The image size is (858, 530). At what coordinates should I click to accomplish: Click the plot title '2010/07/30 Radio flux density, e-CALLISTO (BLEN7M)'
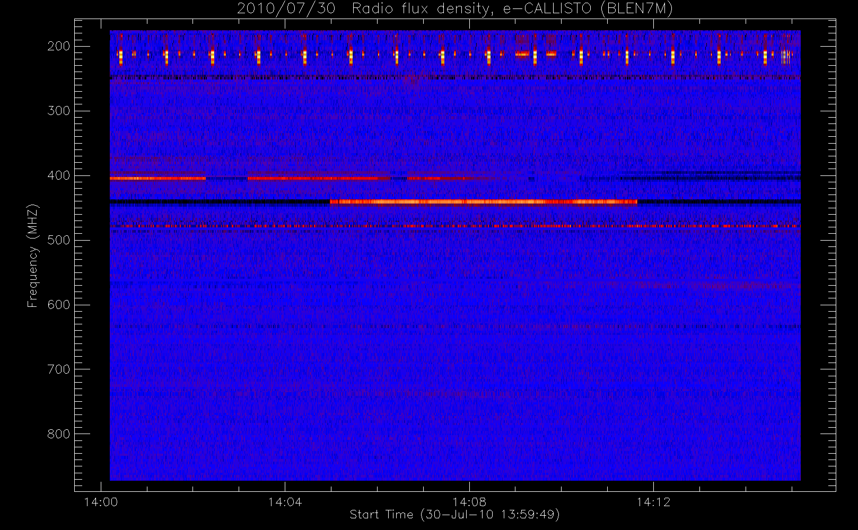tap(454, 9)
